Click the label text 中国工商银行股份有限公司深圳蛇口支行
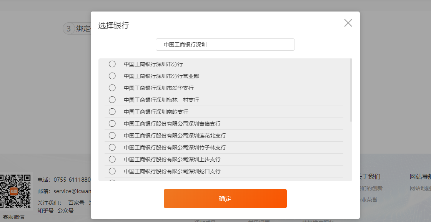 point(172,171)
